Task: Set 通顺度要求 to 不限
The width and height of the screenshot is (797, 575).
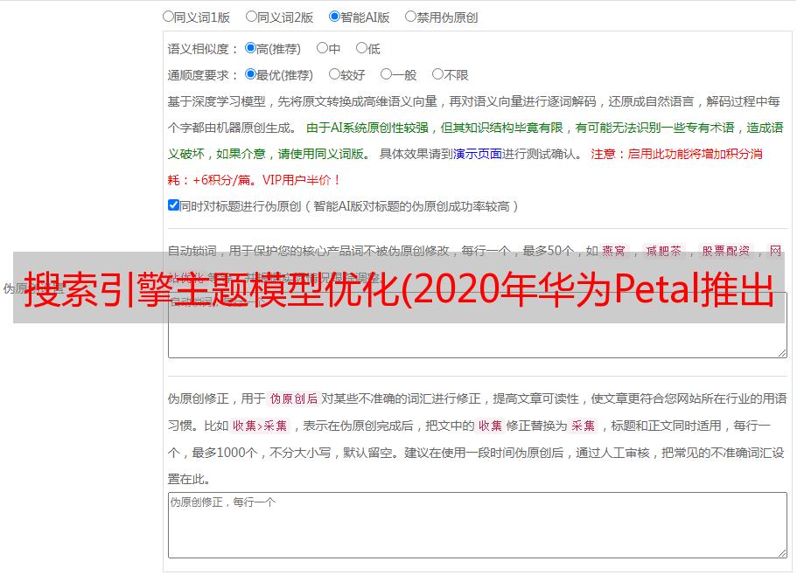Action: tap(437, 75)
